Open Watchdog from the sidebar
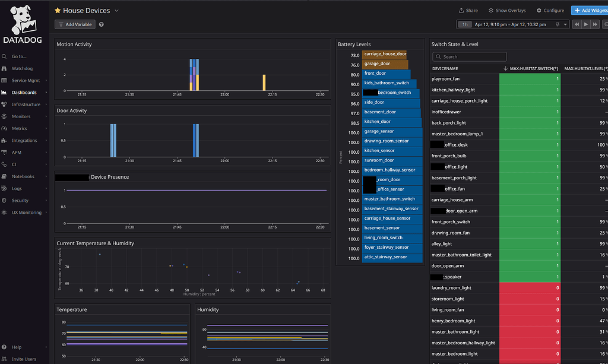 (x=22, y=68)
